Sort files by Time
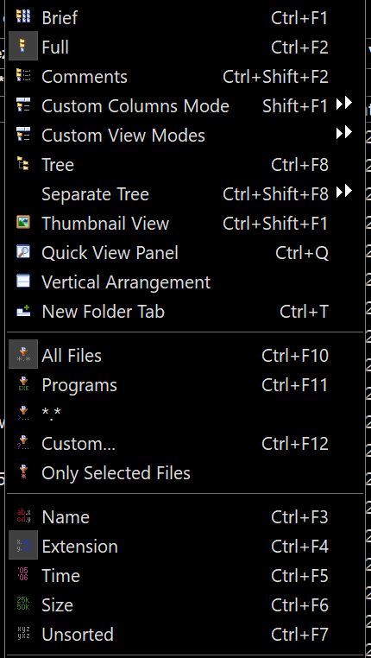Viewport: 371px width, 658px height. pyautogui.click(x=185, y=575)
